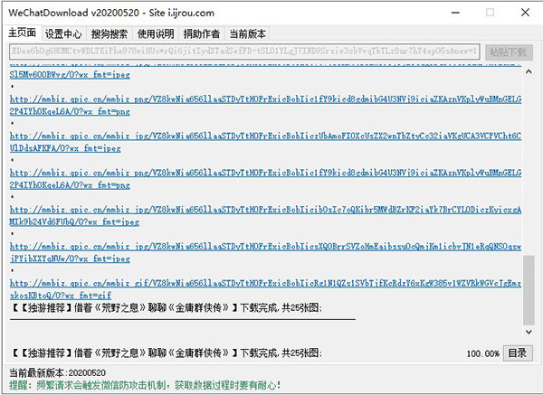Close the WeChatDownload window
Image resolution: width=543 pixels, height=395 pixels.
coord(525,13)
